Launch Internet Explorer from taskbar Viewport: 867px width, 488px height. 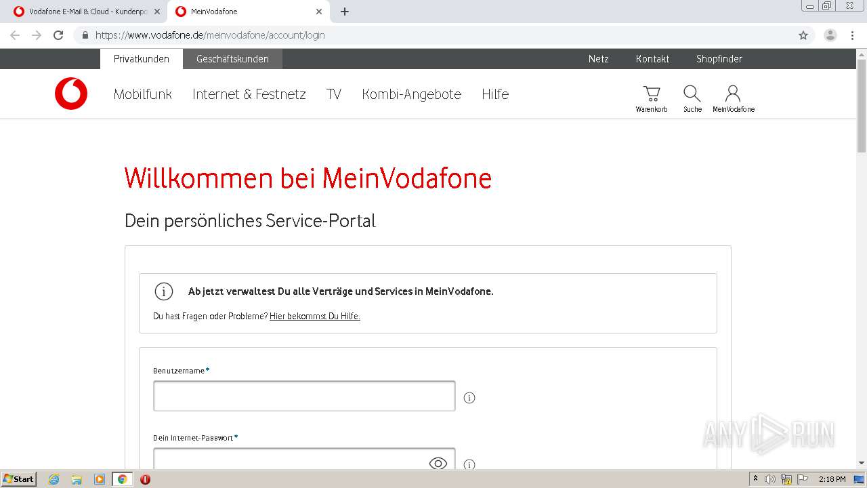point(54,479)
